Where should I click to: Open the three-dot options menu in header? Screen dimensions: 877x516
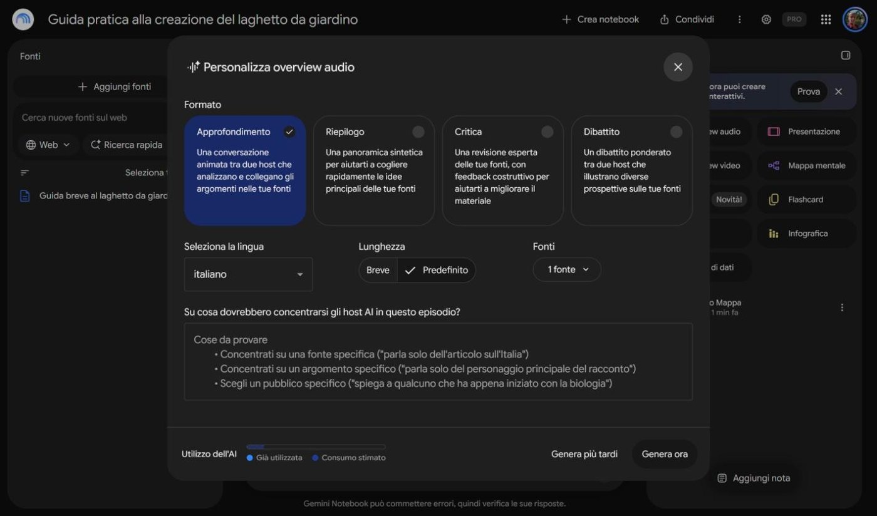(740, 19)
